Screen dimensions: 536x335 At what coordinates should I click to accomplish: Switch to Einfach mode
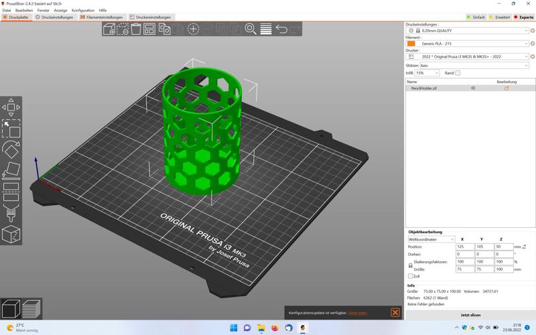click(x=476, y=17)
